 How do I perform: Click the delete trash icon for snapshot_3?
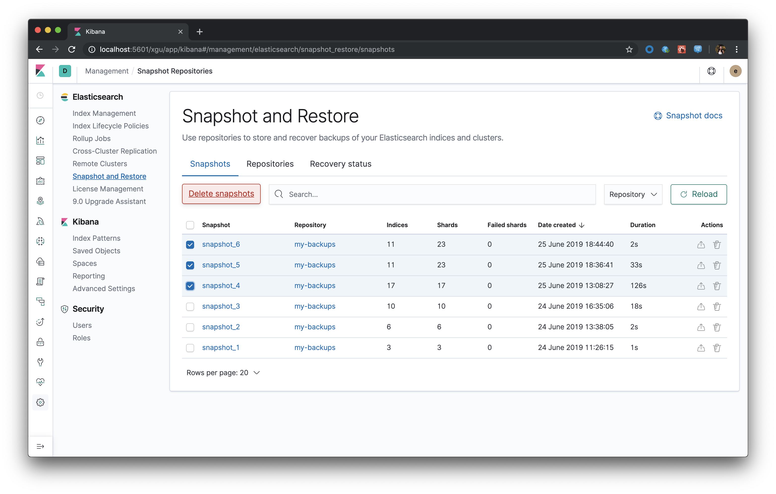click(717, 306)
